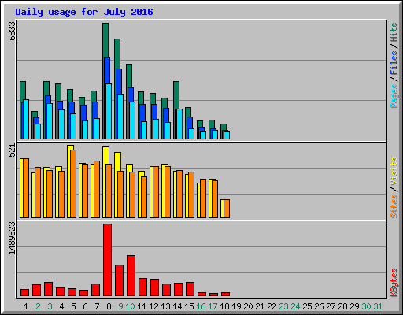
Task: Click the red KBytes bar for day 15
Action: (190, 289)
